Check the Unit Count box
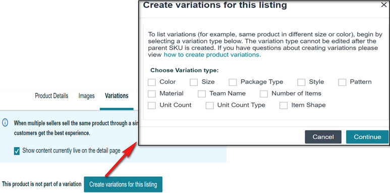The image size is (390, 193). click(x=152, y=105)
